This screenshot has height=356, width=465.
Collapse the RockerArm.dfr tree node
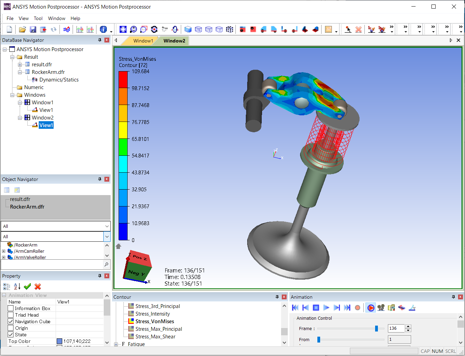(20, 72)
